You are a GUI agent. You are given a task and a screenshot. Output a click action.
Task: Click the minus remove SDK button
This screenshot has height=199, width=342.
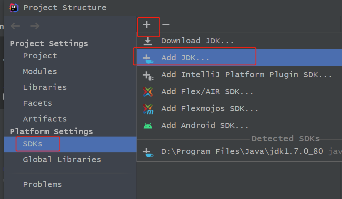[166, 25]
